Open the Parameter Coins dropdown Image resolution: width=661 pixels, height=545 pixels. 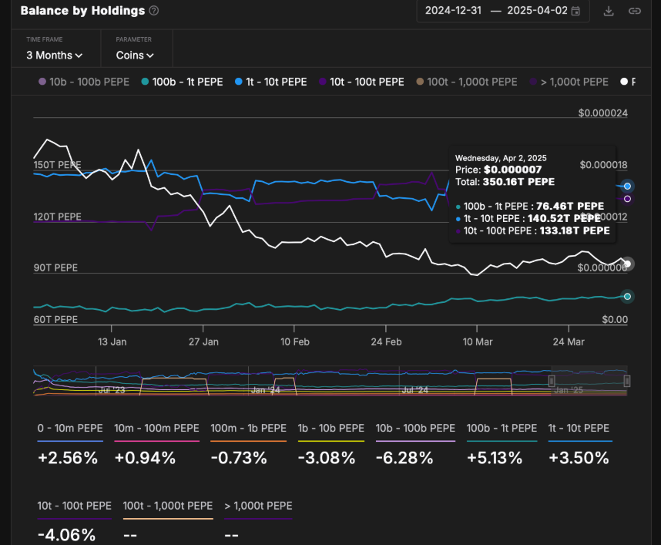click(x=135, y=56)
